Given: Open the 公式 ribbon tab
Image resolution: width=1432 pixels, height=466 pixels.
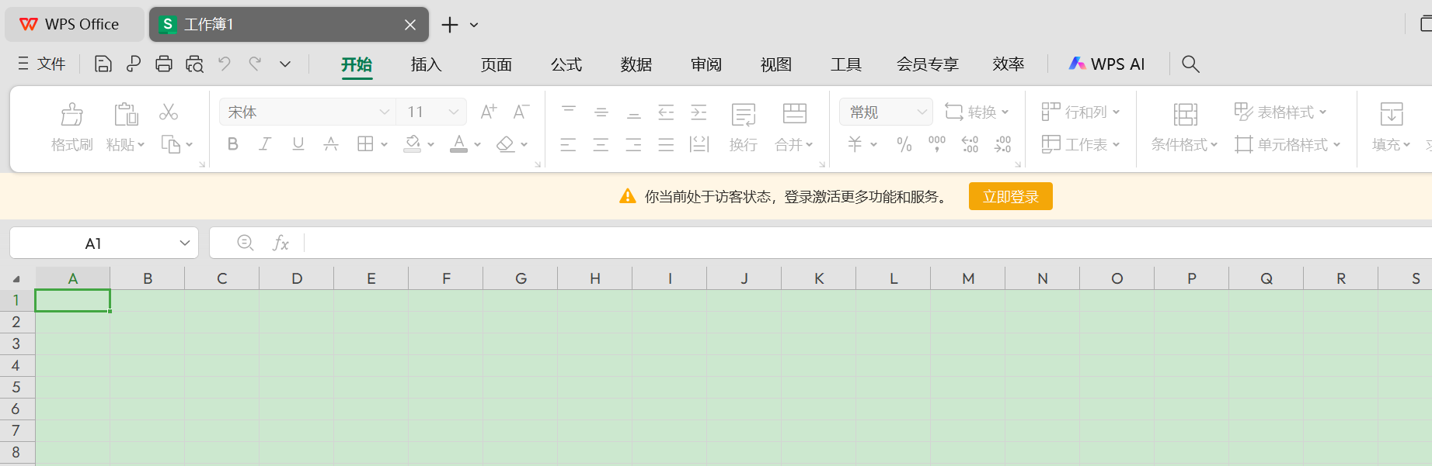Looking at the screenshot, I should pos(566,64).
